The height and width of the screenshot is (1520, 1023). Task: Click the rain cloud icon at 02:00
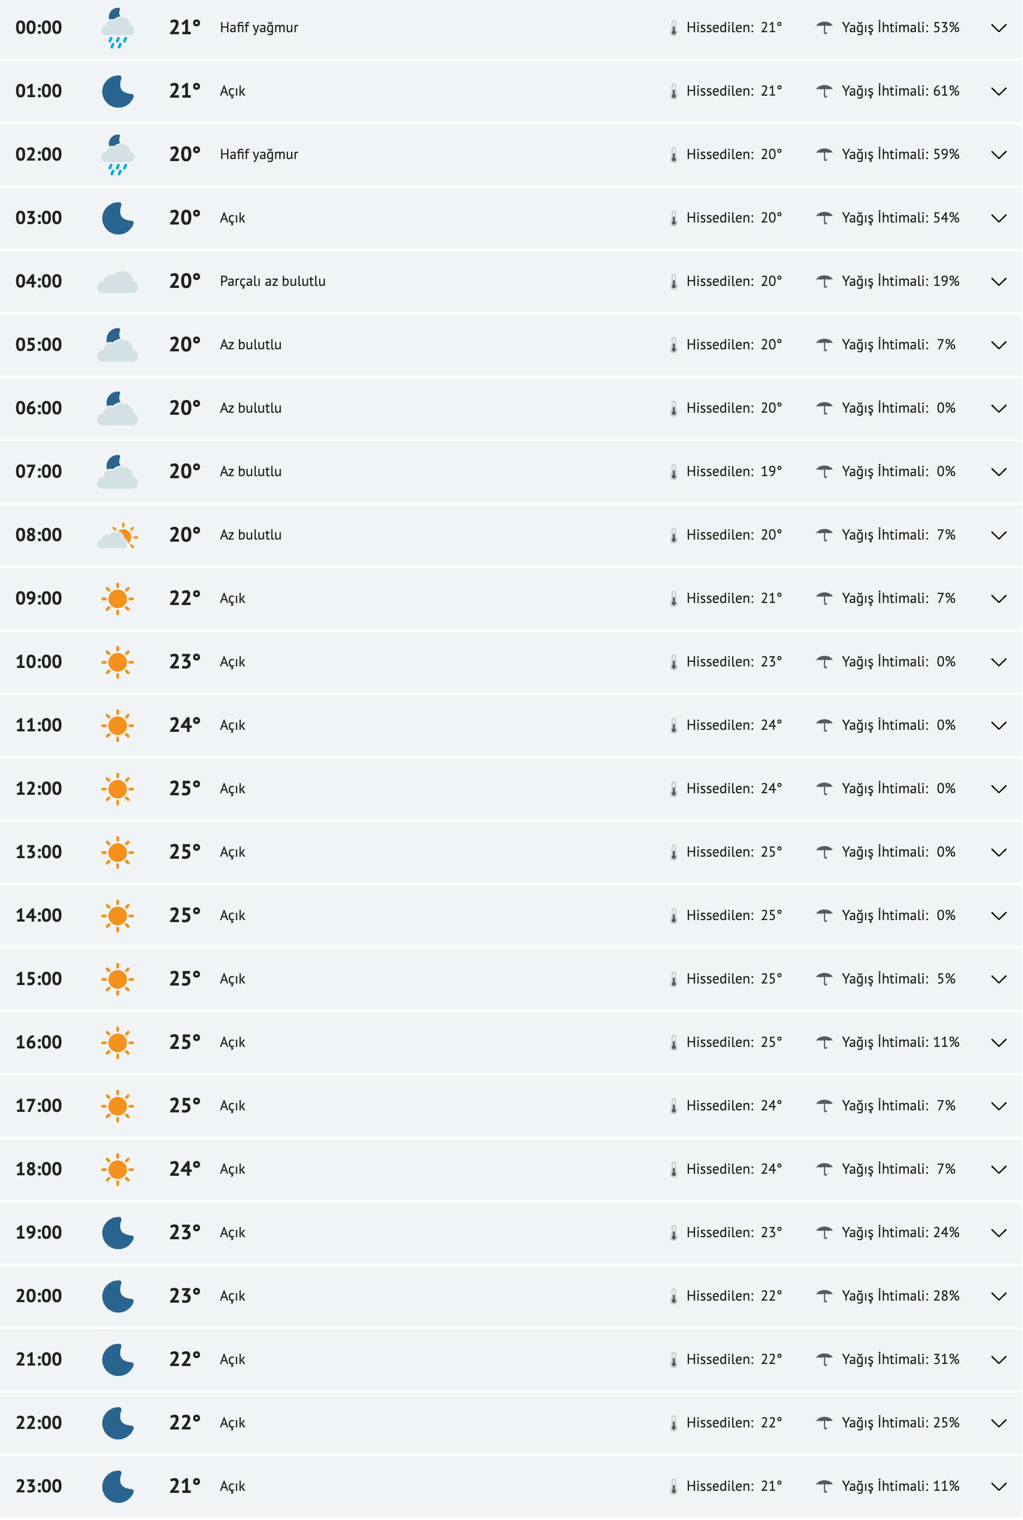(x=118, y=154)
